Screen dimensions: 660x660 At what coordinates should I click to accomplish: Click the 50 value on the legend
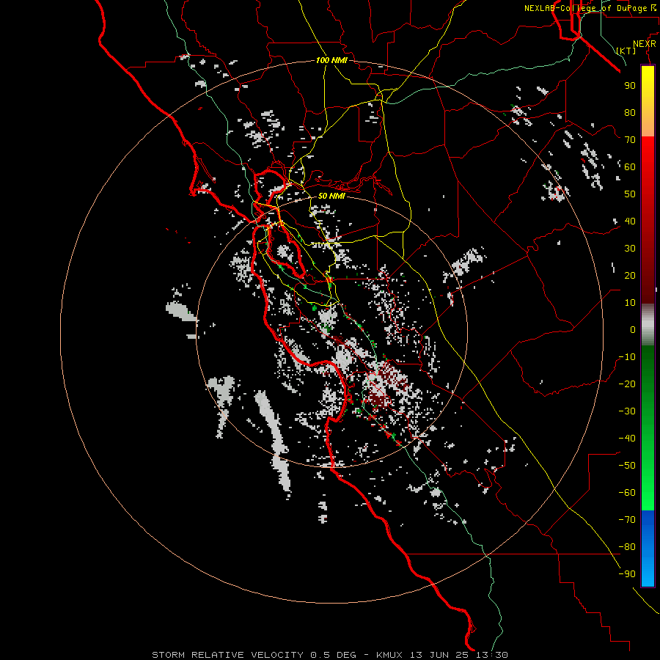tap(630, 194)
